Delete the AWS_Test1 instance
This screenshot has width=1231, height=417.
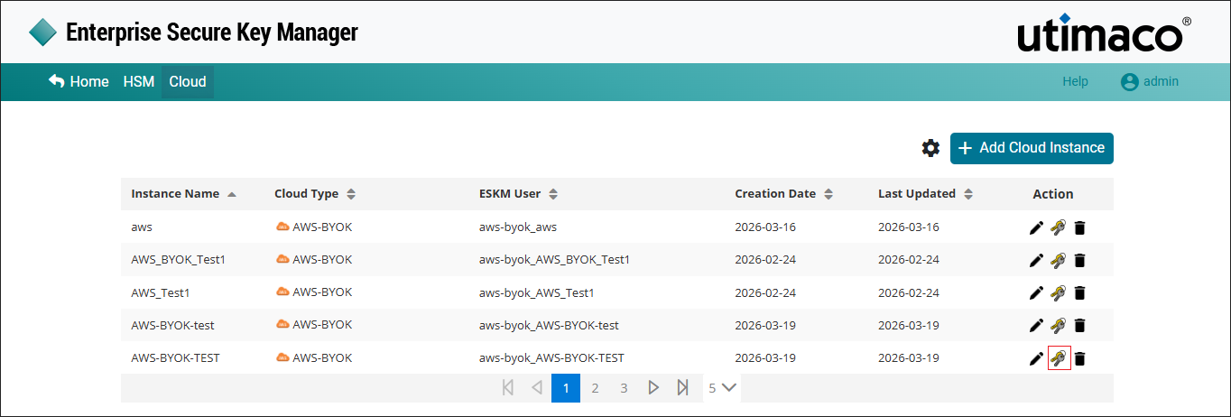pos(1079,292)
